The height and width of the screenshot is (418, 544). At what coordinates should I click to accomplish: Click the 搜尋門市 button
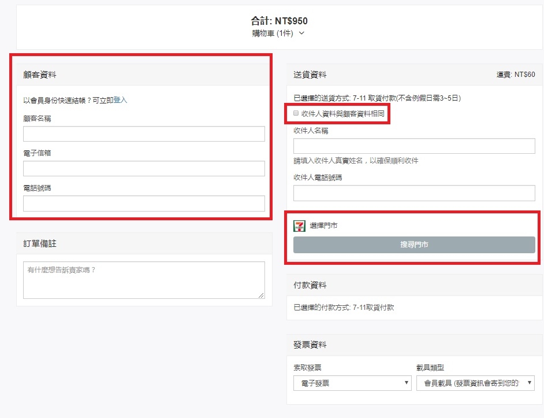click(414, 245)
